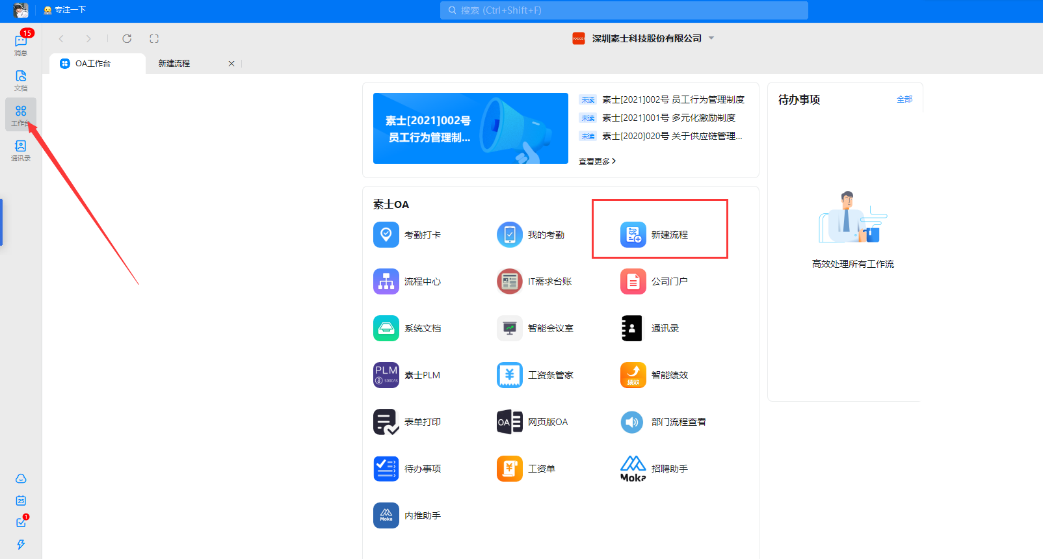Open the 内推助手 app icon
The height and width of the screenshot is (559, 1043).
point(386,515)
